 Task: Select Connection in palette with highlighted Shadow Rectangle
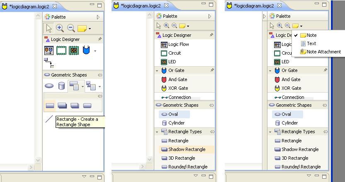176,97
